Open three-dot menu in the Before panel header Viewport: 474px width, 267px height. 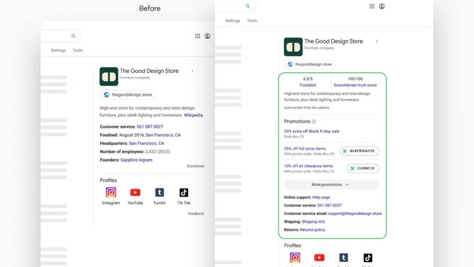coord(192,71)
